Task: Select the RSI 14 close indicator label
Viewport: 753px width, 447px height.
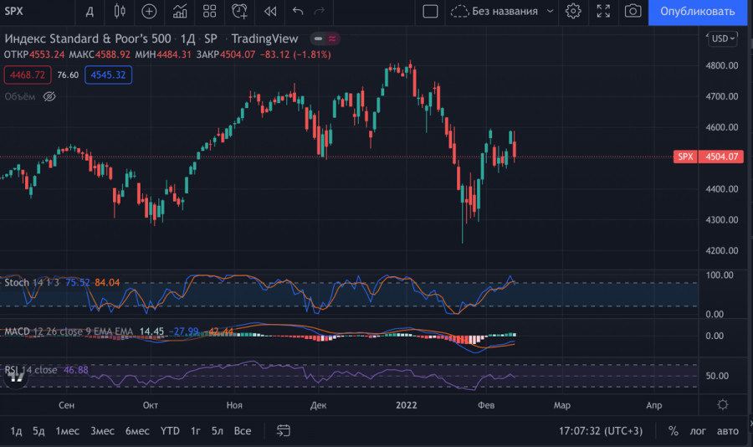Action: pyautogui.click(x=31, y=370)
